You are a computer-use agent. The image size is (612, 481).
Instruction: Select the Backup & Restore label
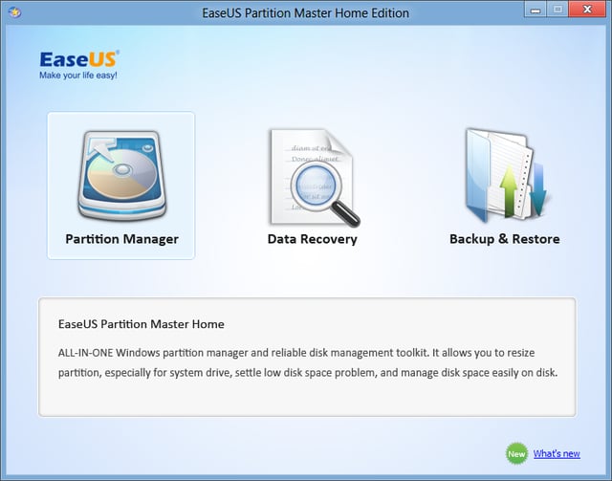click(505, 239)
